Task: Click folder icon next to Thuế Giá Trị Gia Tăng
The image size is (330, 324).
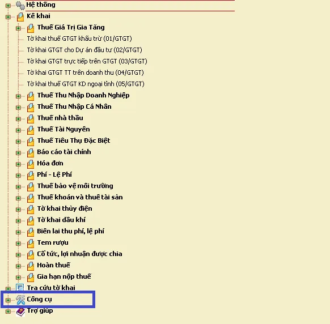Action: [31, 28]
